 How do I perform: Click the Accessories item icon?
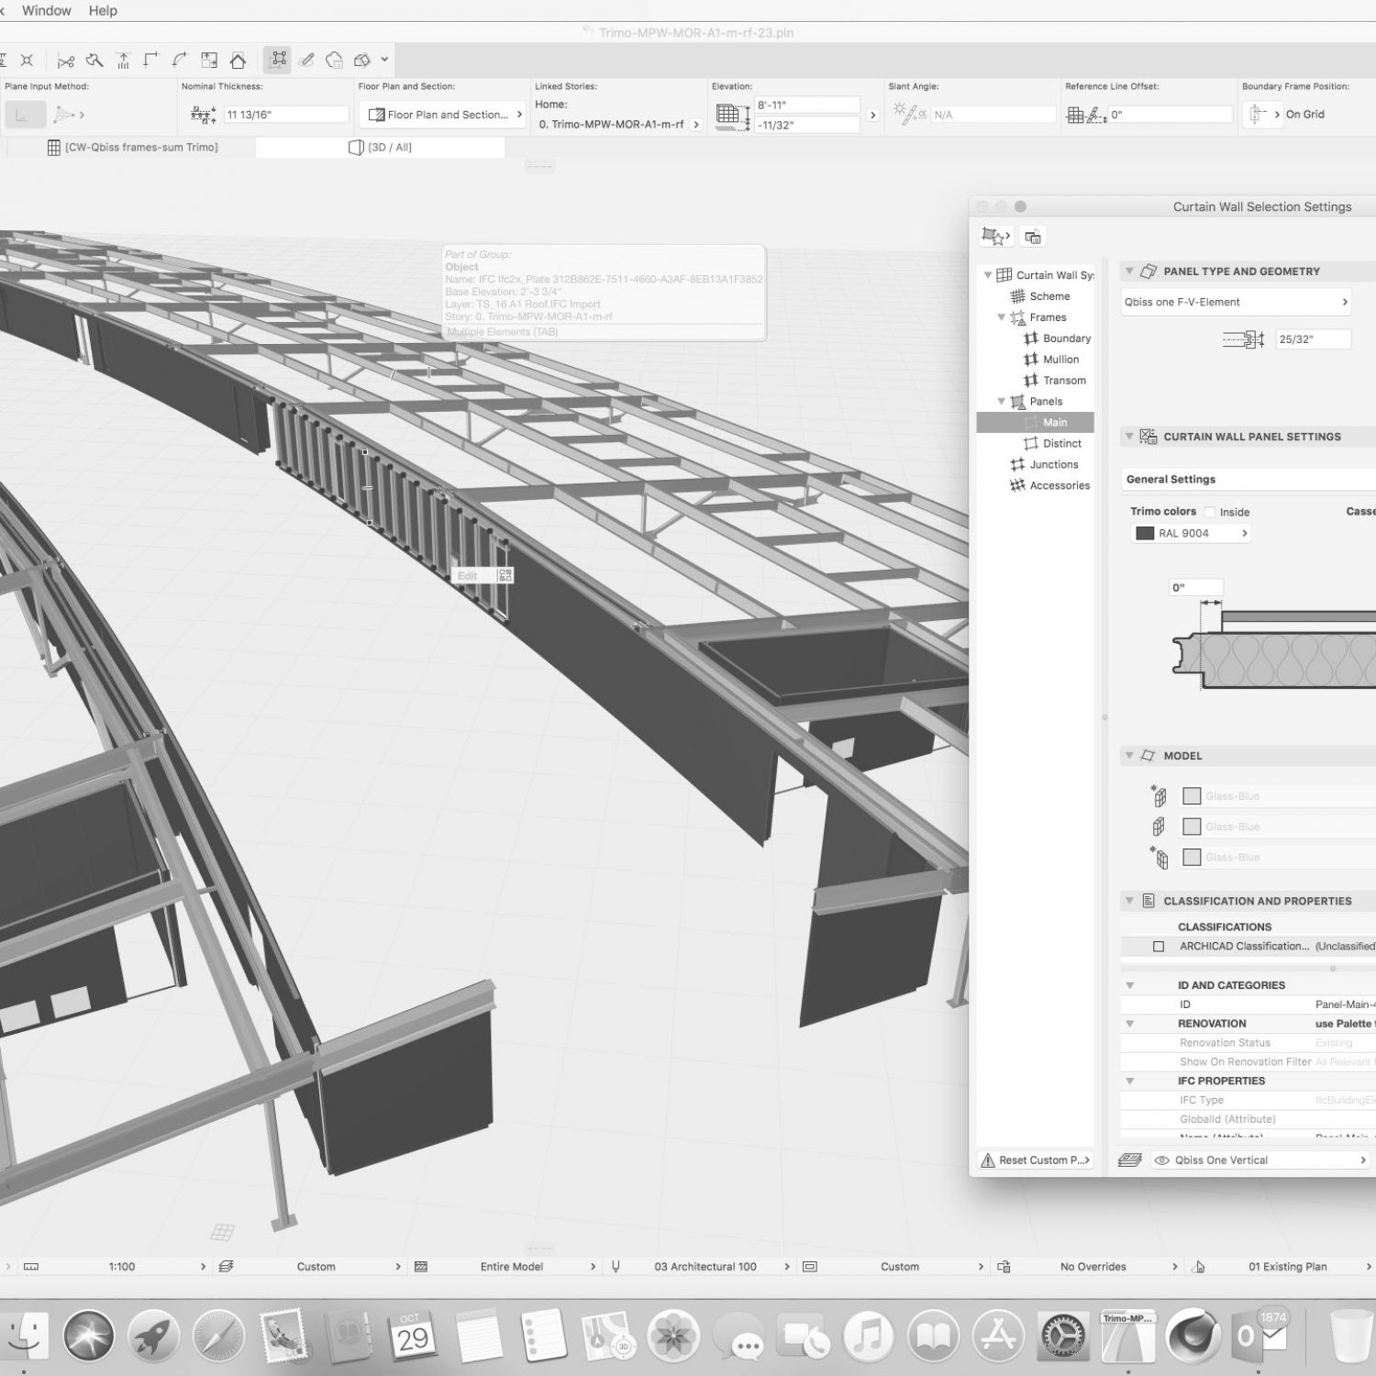point(1017,485)
